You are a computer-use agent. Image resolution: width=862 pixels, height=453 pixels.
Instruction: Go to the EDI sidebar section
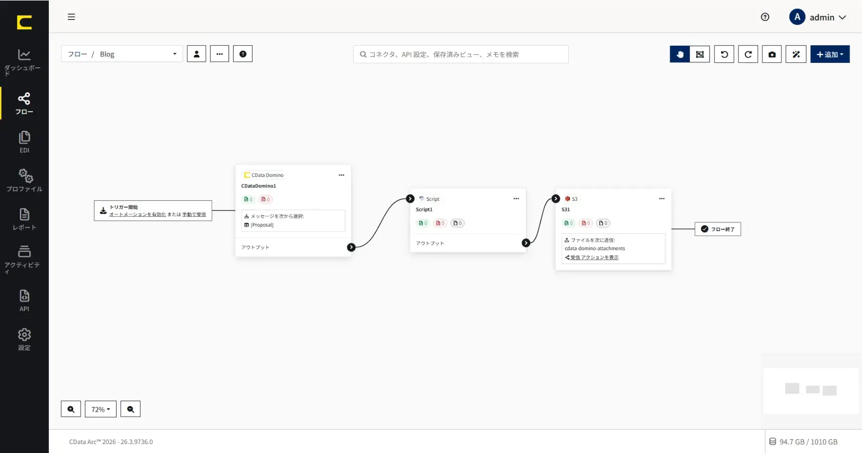coord(24,142)
